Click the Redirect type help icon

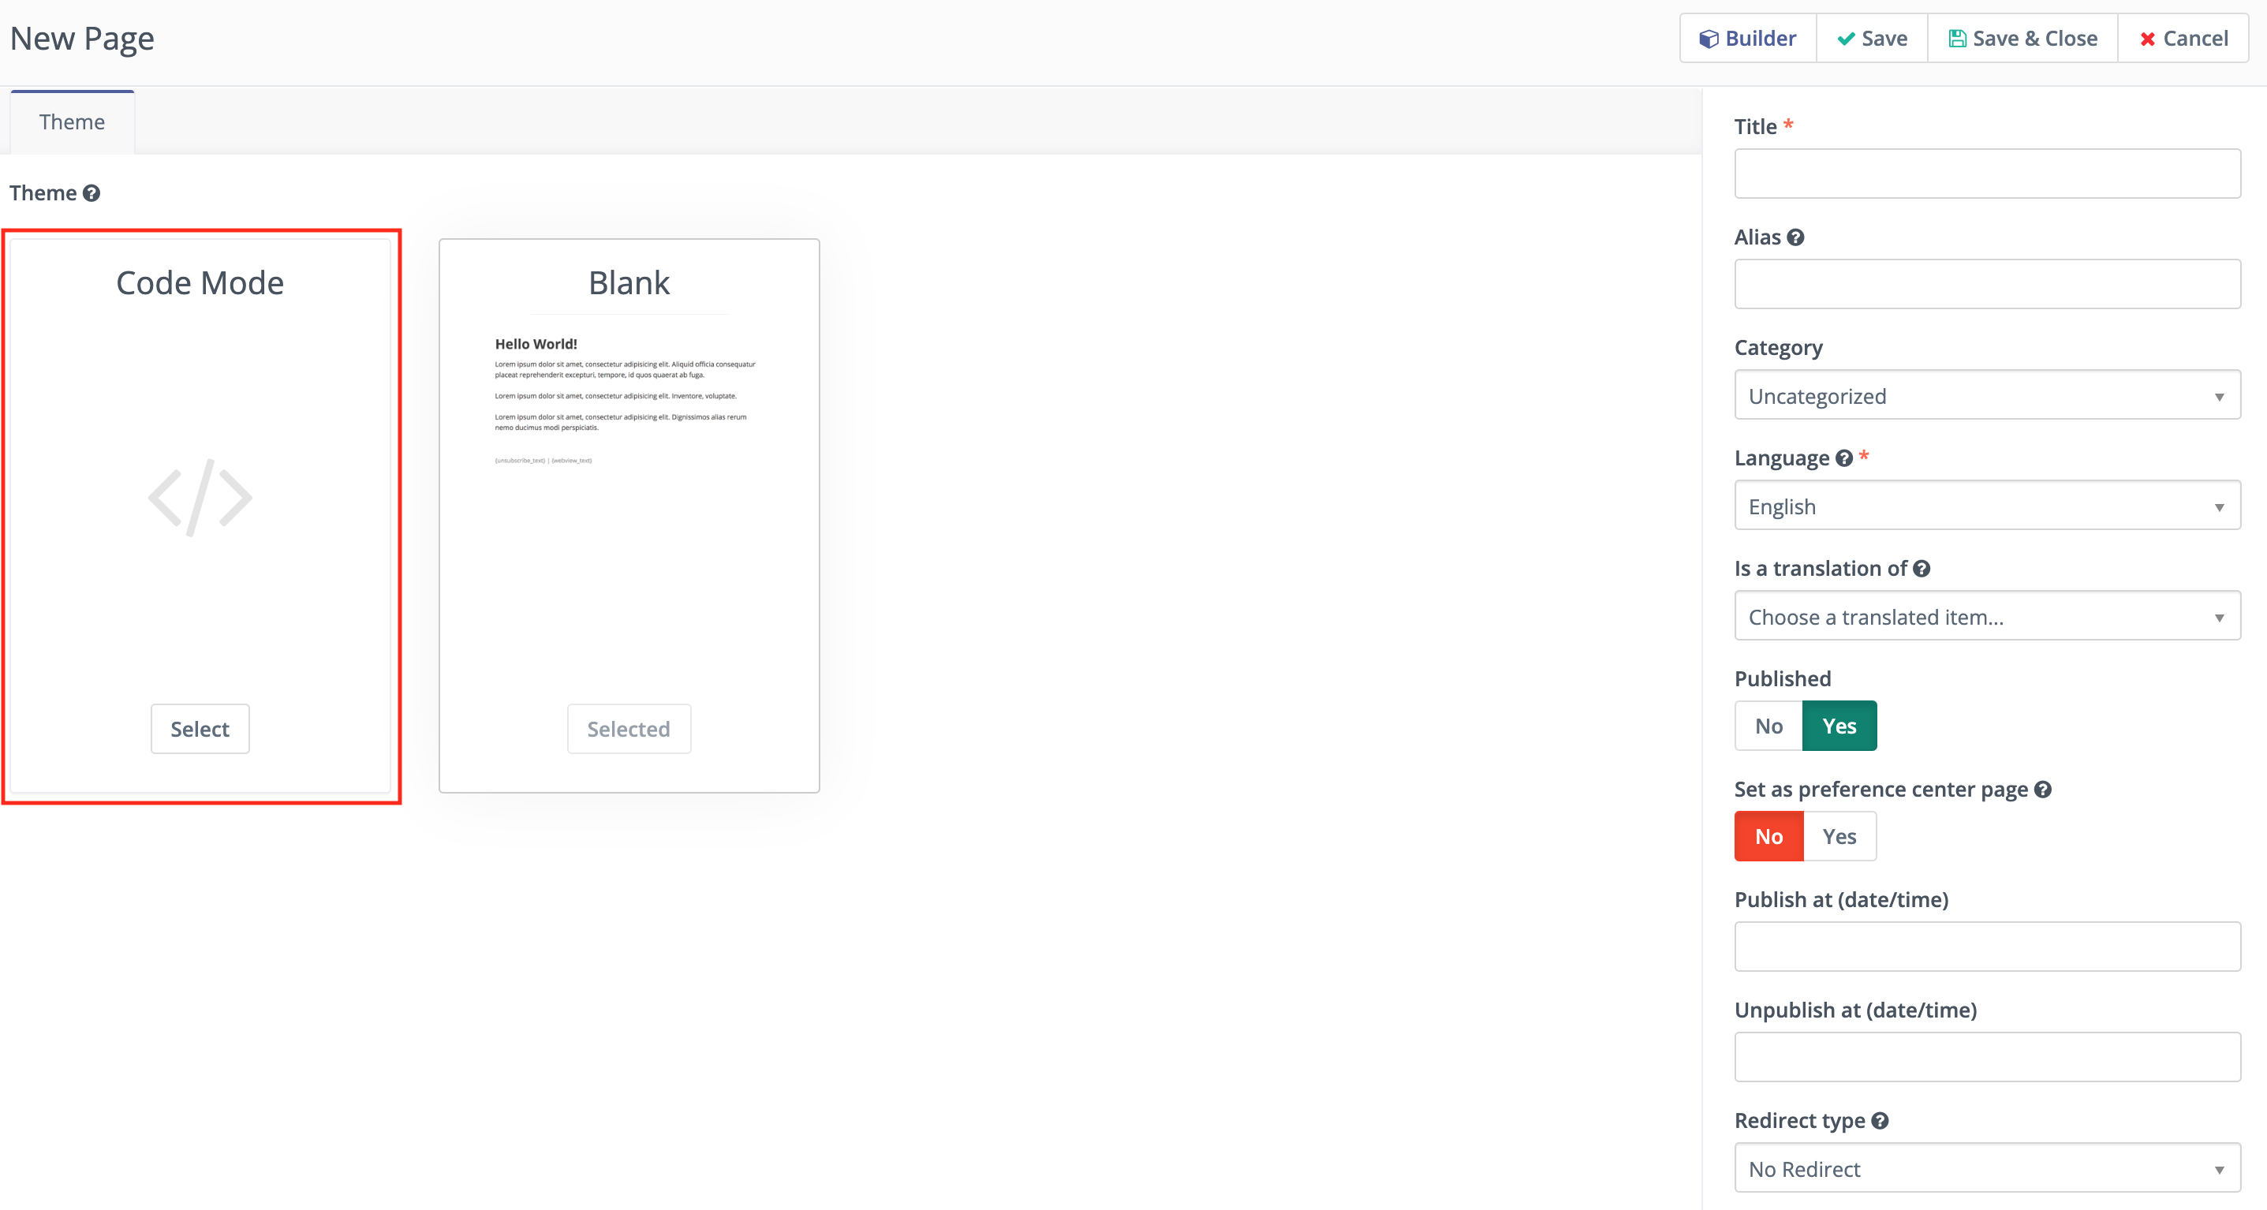[1880, 1120]
